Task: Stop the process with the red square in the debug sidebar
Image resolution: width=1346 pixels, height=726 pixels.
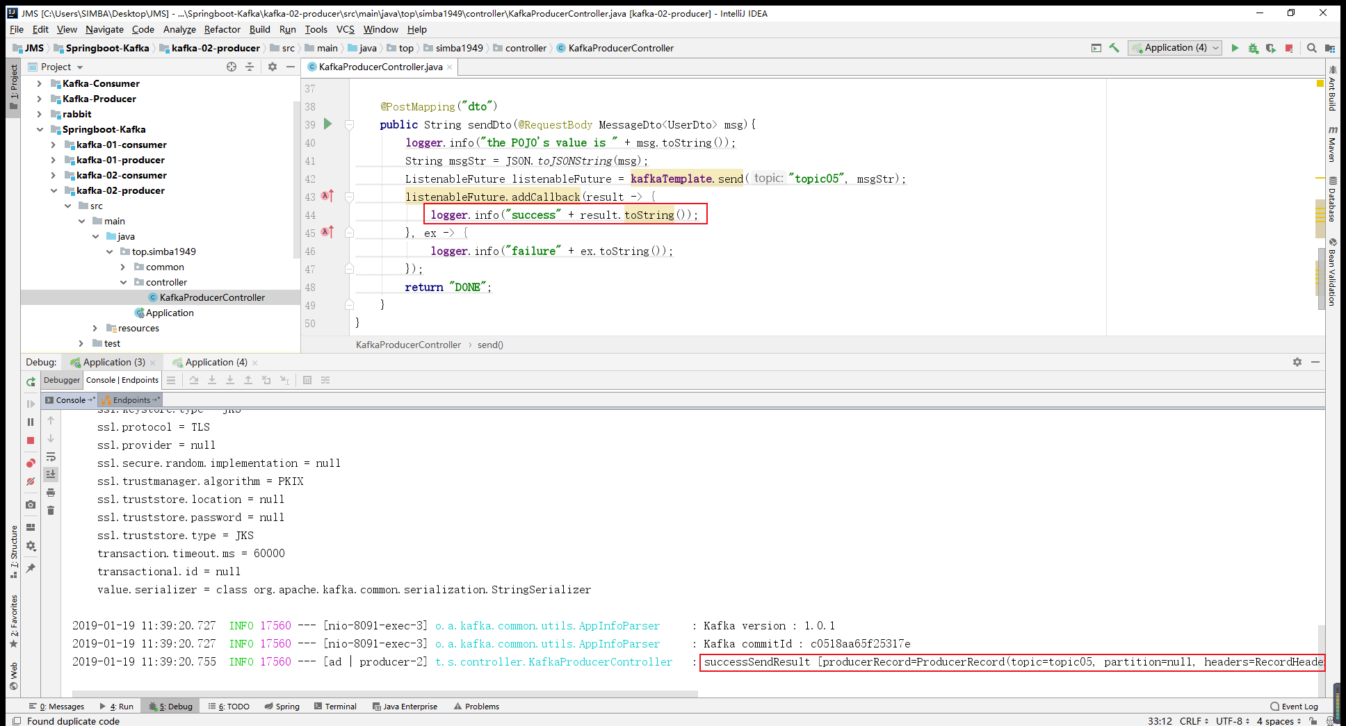Action: 31,440
